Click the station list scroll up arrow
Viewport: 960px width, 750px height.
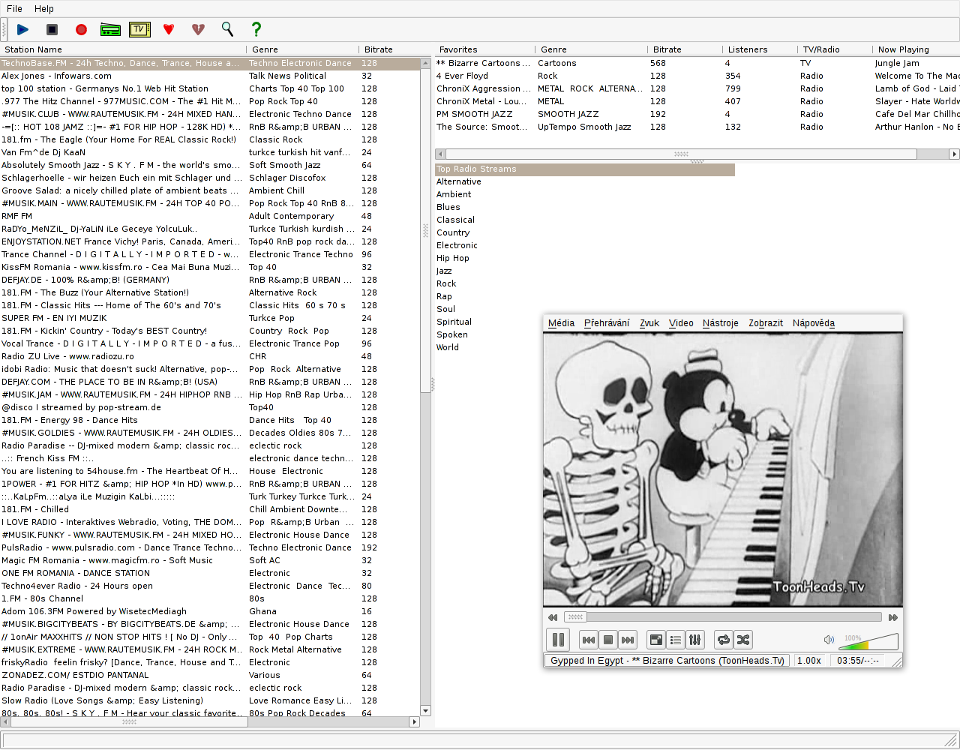[x=426, y=62]
